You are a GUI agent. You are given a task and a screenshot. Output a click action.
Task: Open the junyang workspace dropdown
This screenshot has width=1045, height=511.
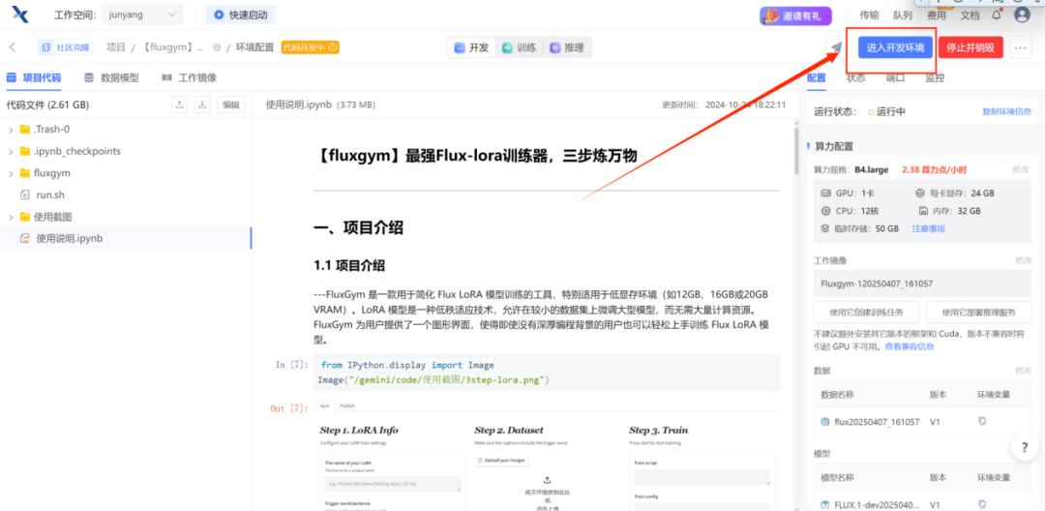click(142, 14)
